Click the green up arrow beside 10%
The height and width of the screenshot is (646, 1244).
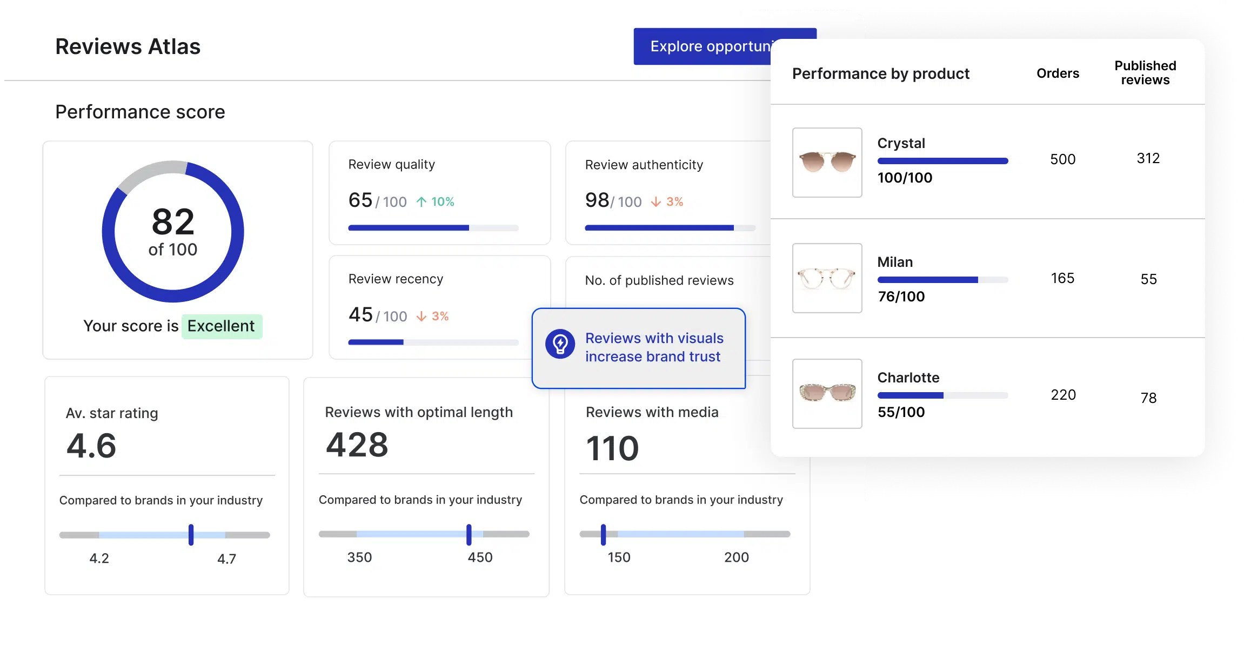[x=422, y=202]
